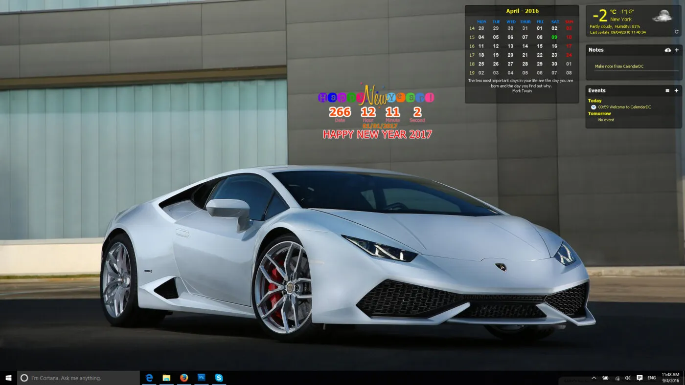
Task: Launch Firefox from the taskbar
Action: [x=184, y=378]
